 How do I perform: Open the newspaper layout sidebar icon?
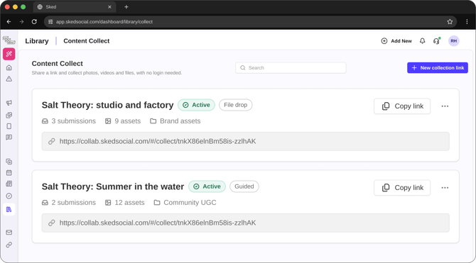(9, 184)
